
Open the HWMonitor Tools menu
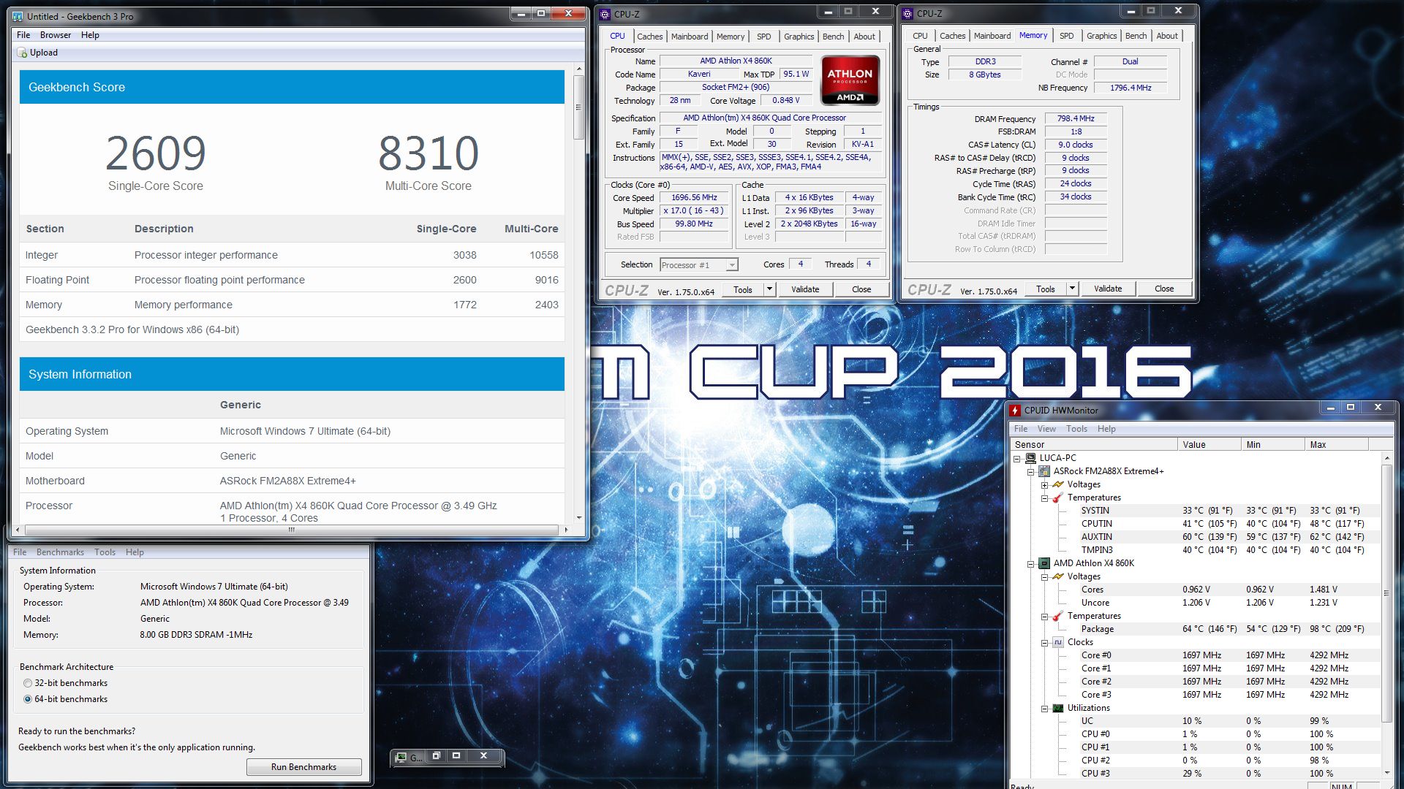tap(1076, 429)
